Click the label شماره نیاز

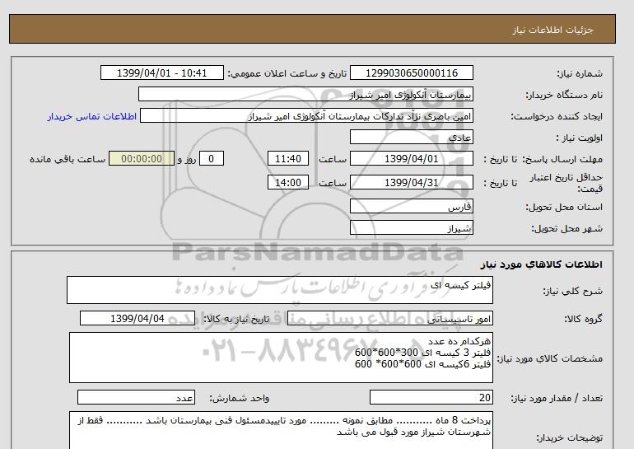580,73
